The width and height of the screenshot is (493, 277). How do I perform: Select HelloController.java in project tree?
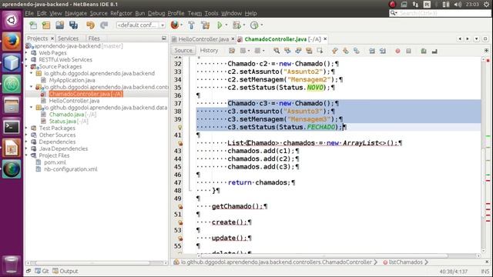(74, 101)
